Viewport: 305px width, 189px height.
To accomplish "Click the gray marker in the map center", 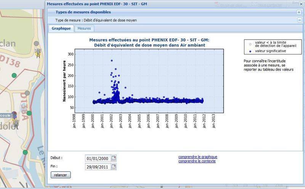I will pos(27,93).
